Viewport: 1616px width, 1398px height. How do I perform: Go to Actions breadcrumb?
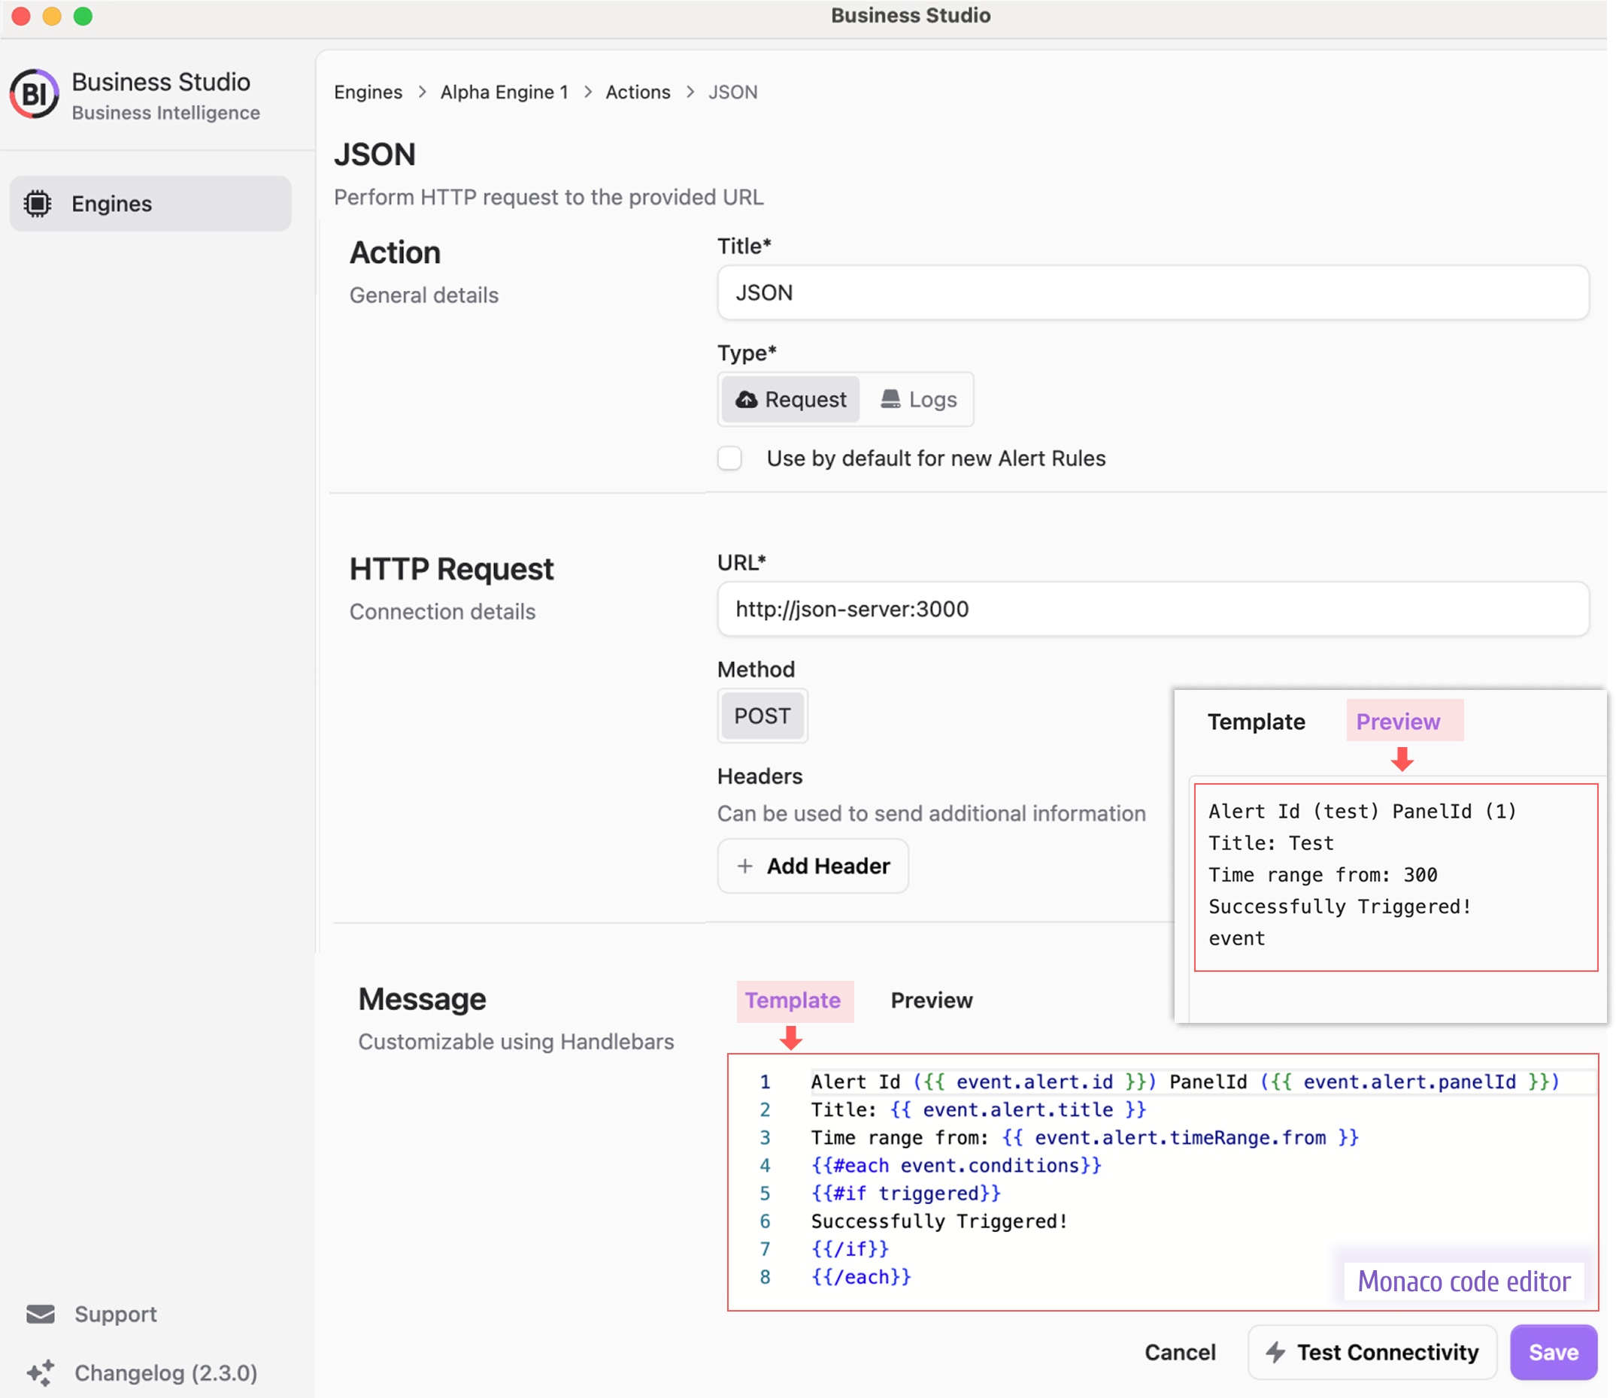click(x=638, y=92)
